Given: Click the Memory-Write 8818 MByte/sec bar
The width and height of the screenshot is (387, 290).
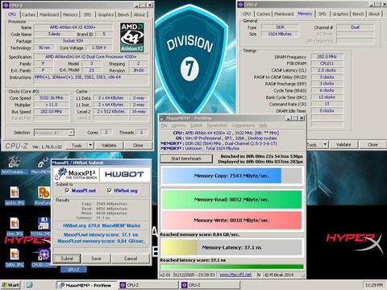Looking at the screenshot, I should pyautogui.click(x=232, y=220).
